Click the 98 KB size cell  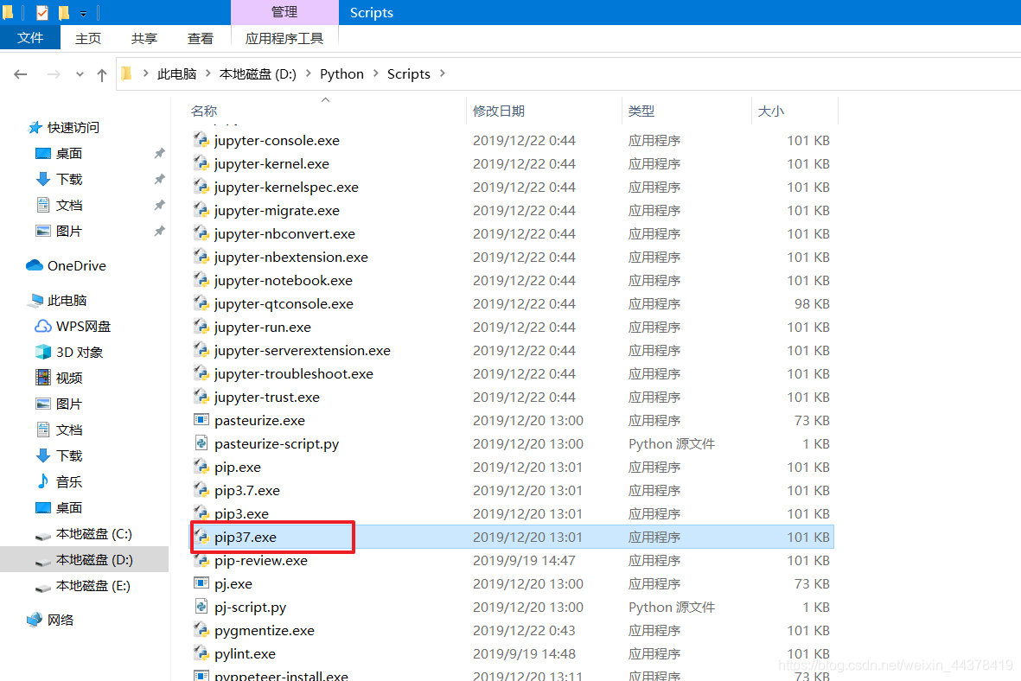tap(811, 304)
